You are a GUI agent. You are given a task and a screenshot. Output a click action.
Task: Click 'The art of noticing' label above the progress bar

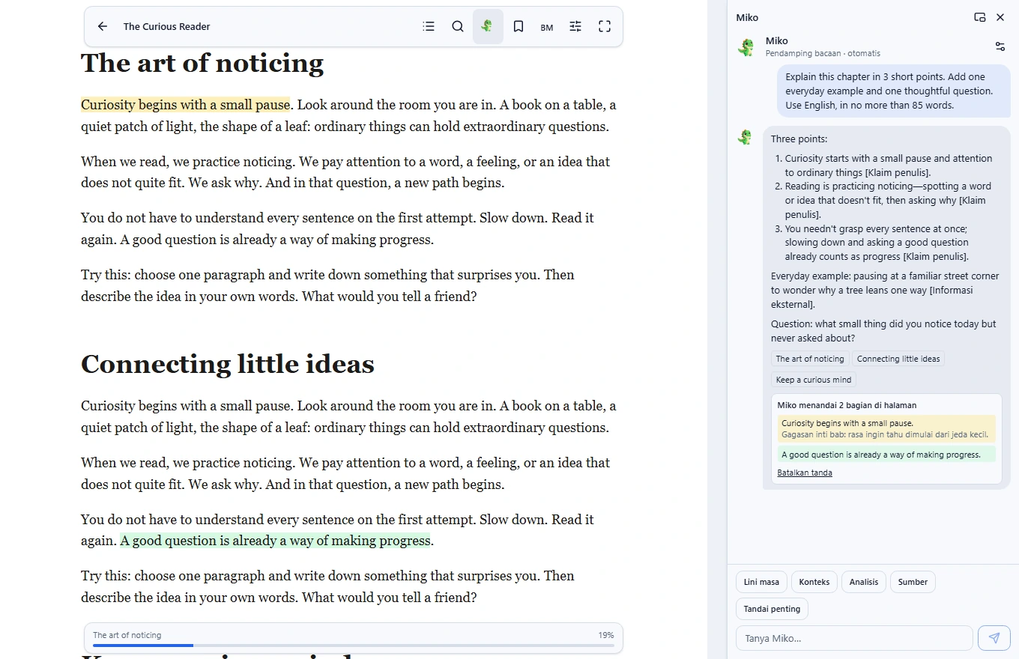coord(127,635)
